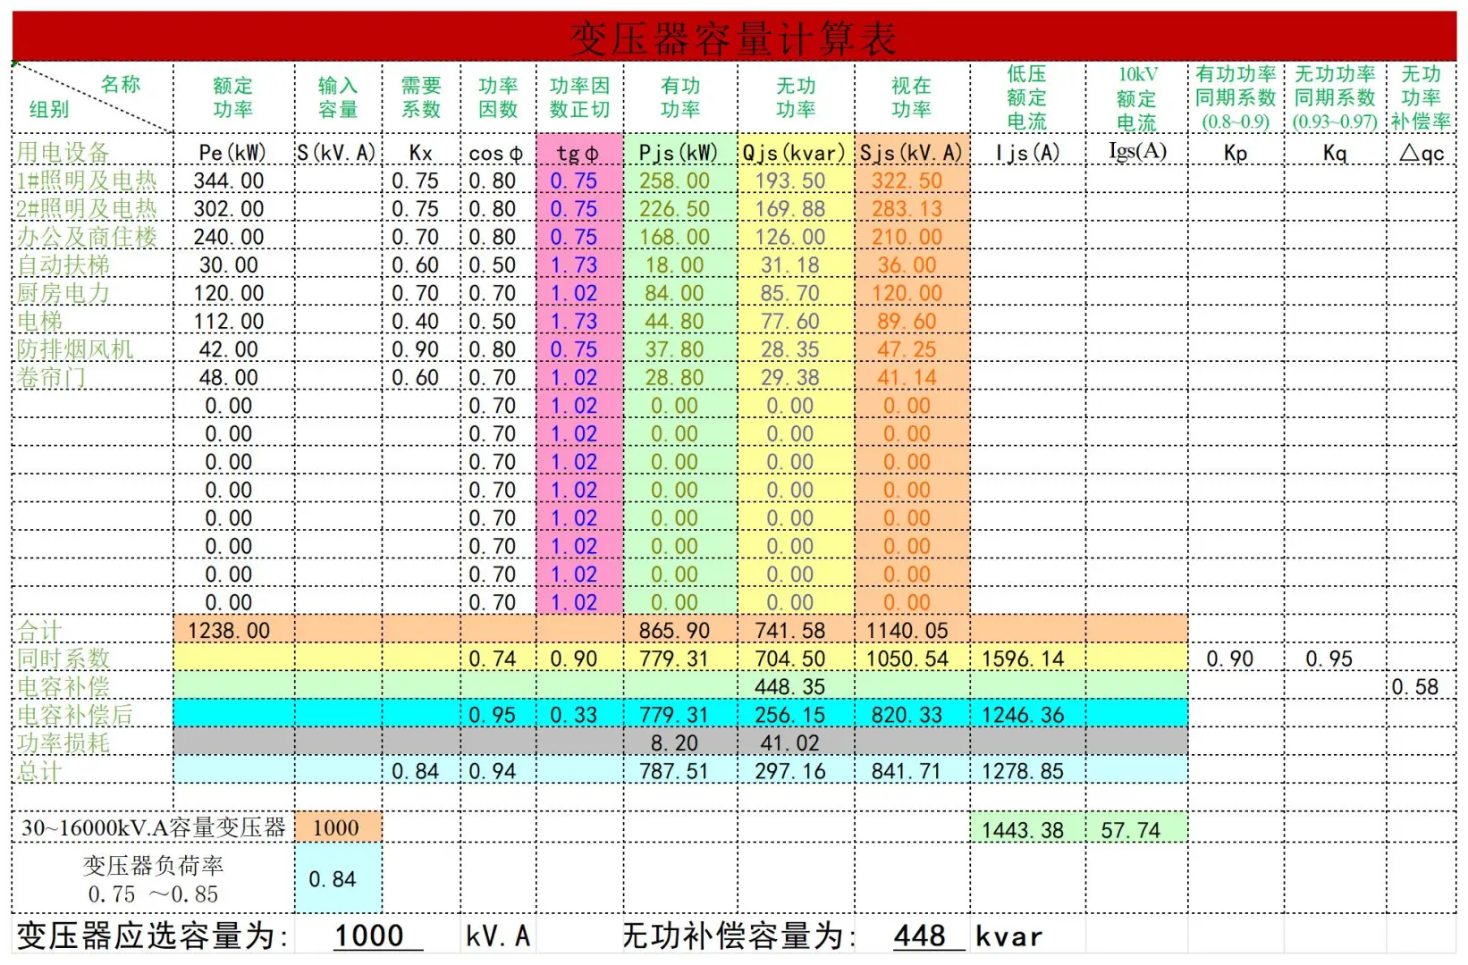Viewport: 1468px width, 965px height.
Task: Click the Pe(kW) column header
Action: [230, 152]
